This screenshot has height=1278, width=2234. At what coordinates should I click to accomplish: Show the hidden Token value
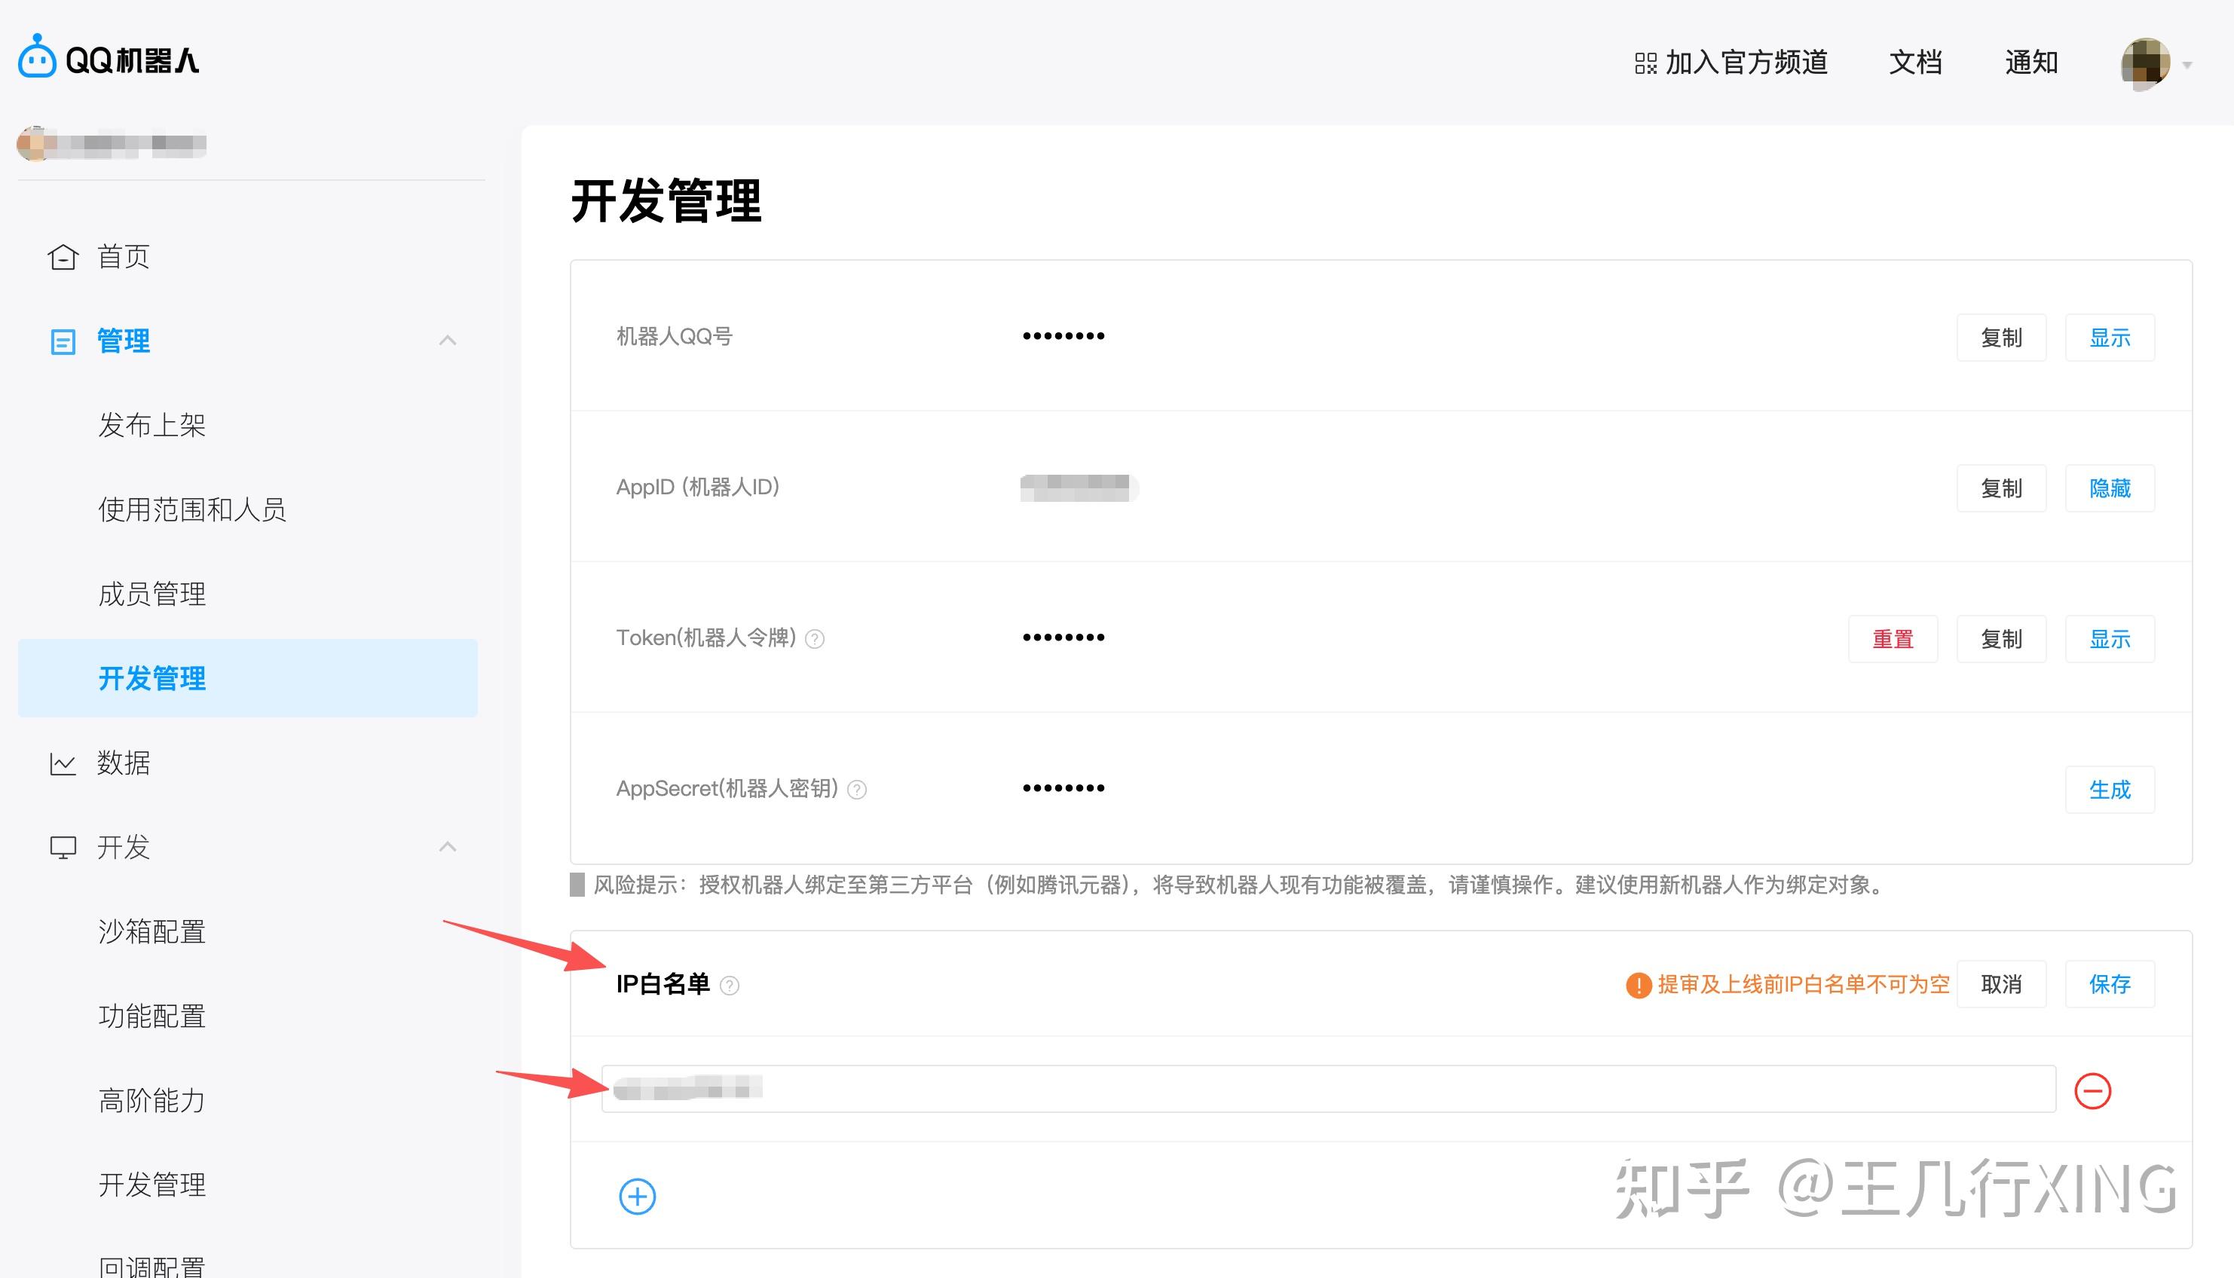click(2110, 639)
